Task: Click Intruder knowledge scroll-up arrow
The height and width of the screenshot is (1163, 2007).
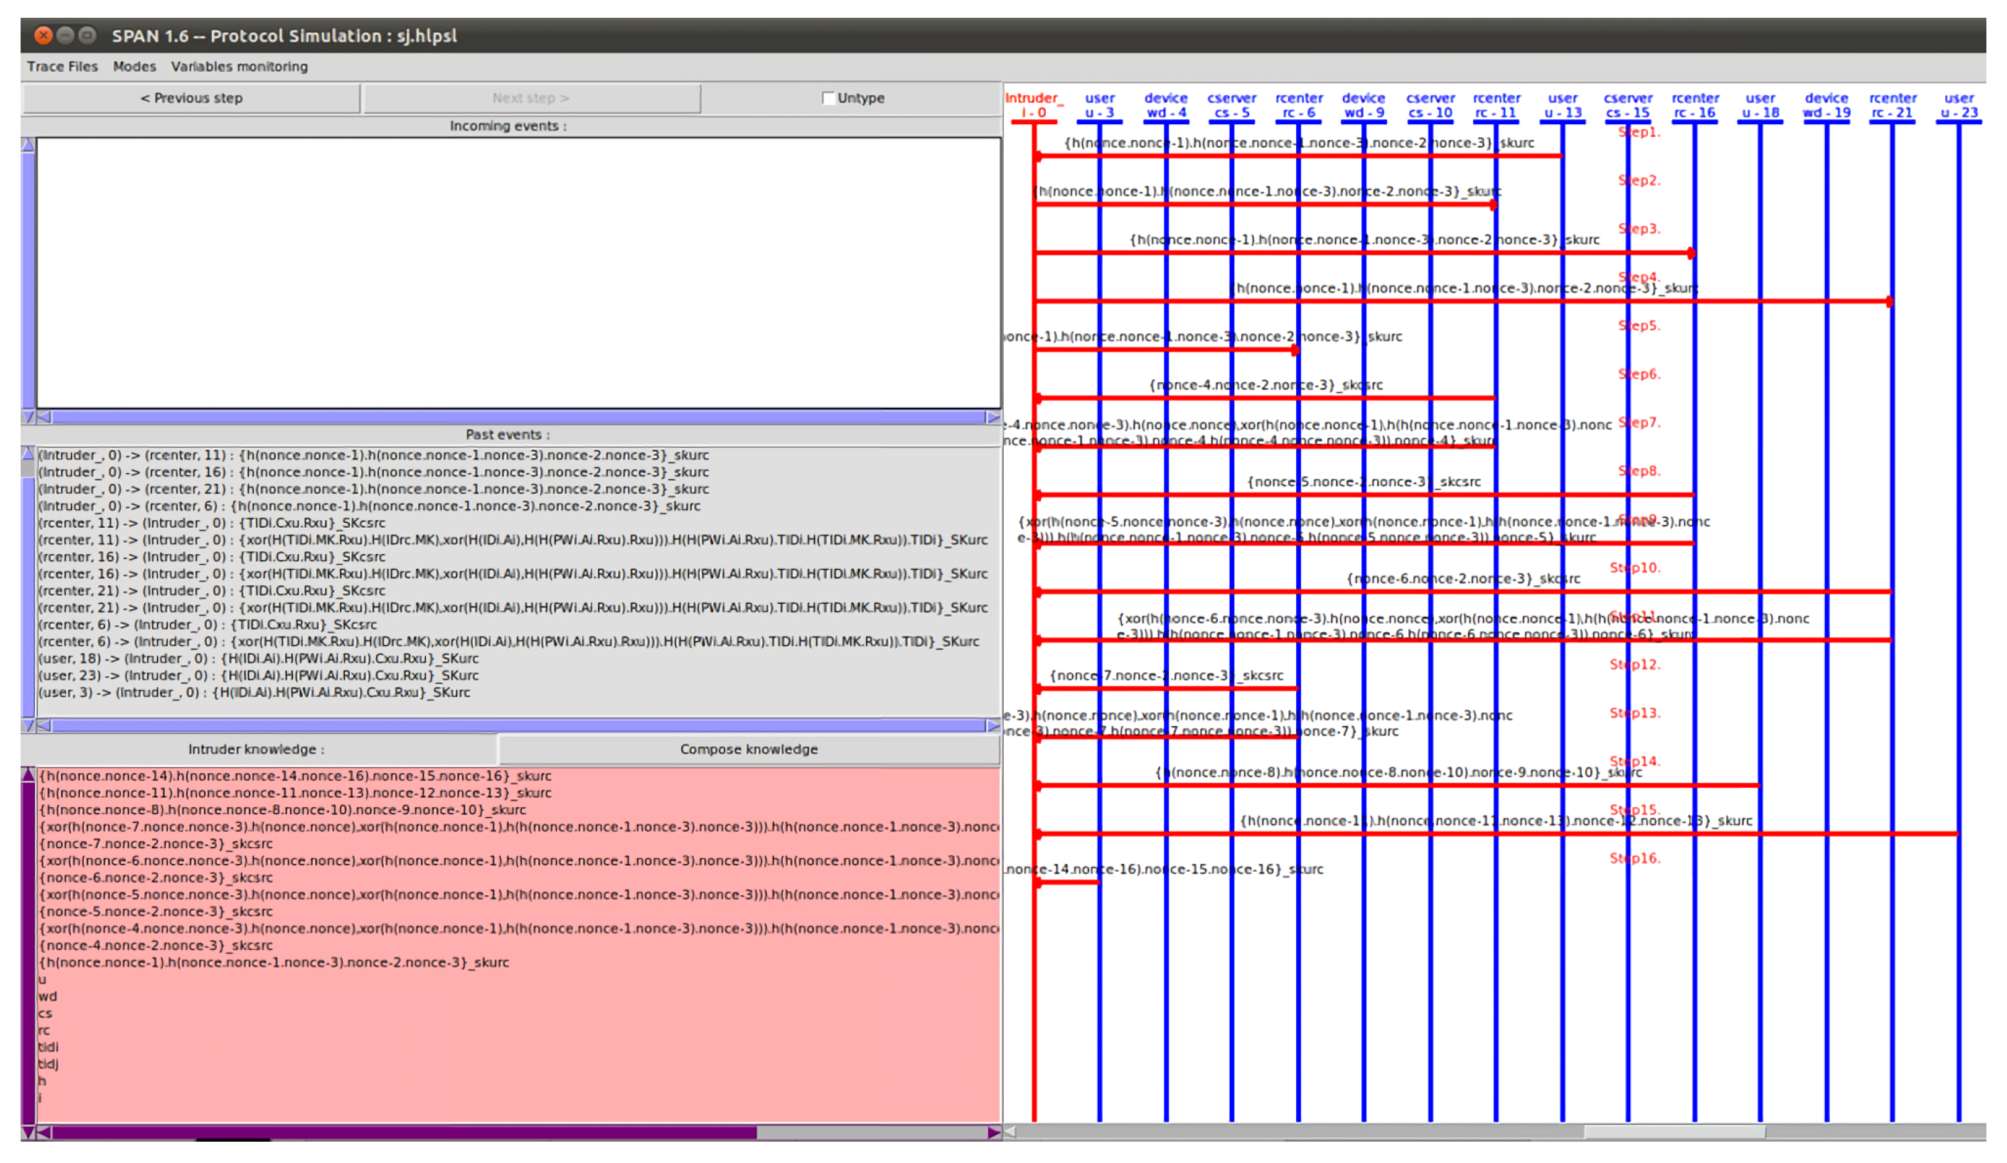Action: click(28, 774)
